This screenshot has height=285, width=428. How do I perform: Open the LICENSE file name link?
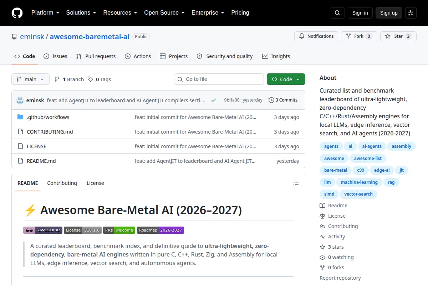point(36,146)
